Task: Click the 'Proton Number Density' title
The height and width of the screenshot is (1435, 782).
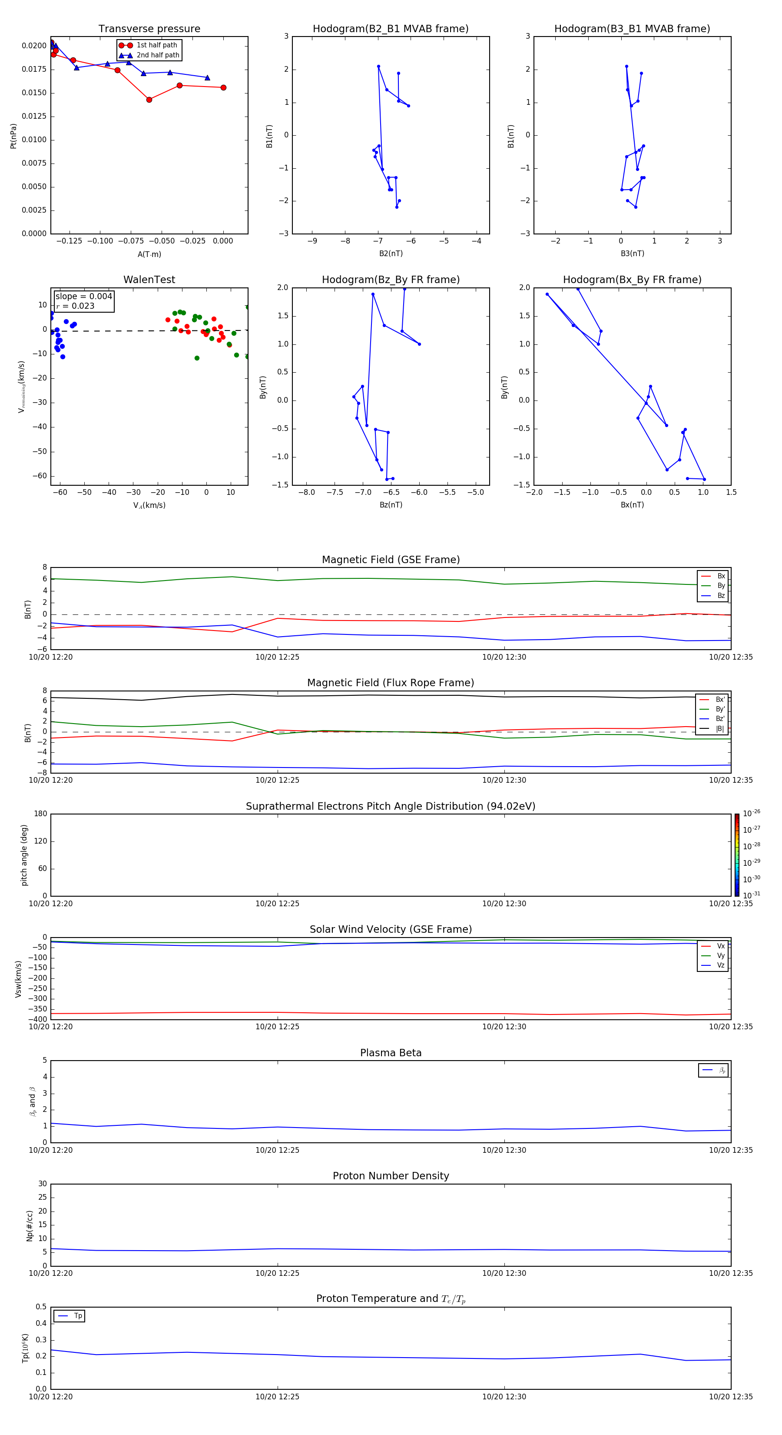Action: tap(391, 1176)
